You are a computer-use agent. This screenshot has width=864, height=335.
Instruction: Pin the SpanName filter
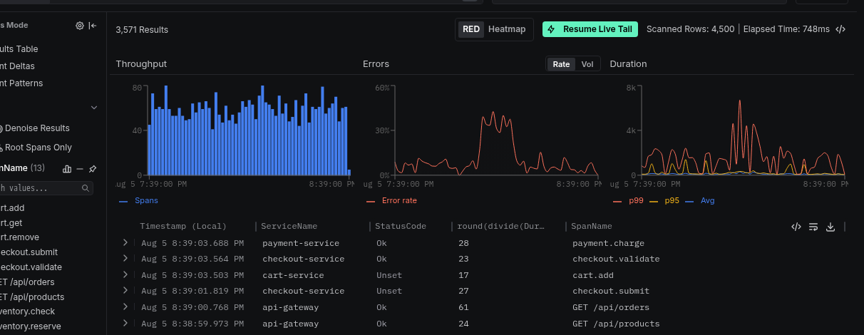[x=93, y=169]
